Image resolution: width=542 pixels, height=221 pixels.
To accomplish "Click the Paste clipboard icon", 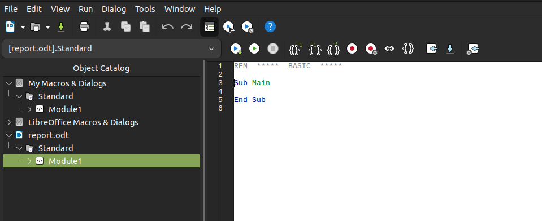I will pyautogui.click(x=144, y=26).
